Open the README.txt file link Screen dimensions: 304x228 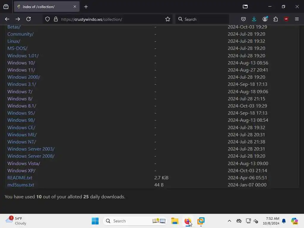coord(20,178)
